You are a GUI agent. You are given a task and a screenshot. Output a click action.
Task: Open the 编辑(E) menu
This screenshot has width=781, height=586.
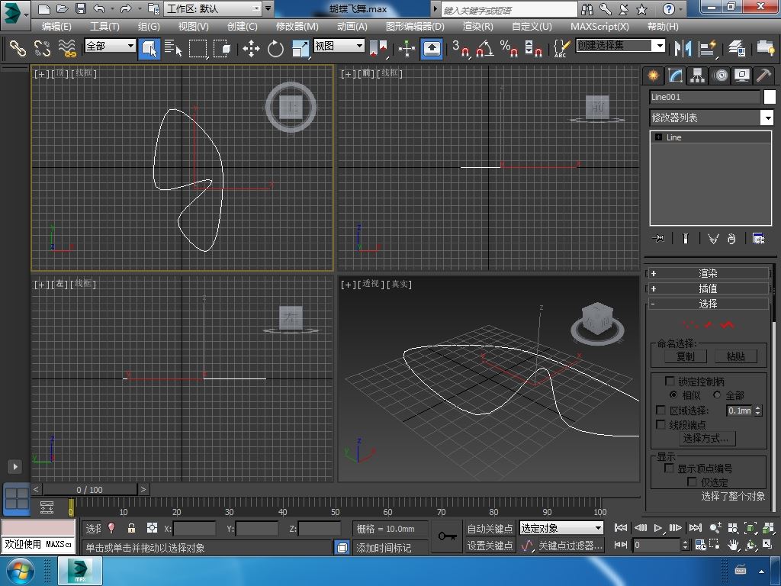[x=56, y=27]
